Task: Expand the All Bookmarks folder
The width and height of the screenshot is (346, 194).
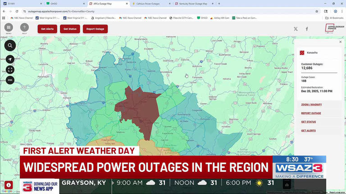Action: [x=335, y=18]
